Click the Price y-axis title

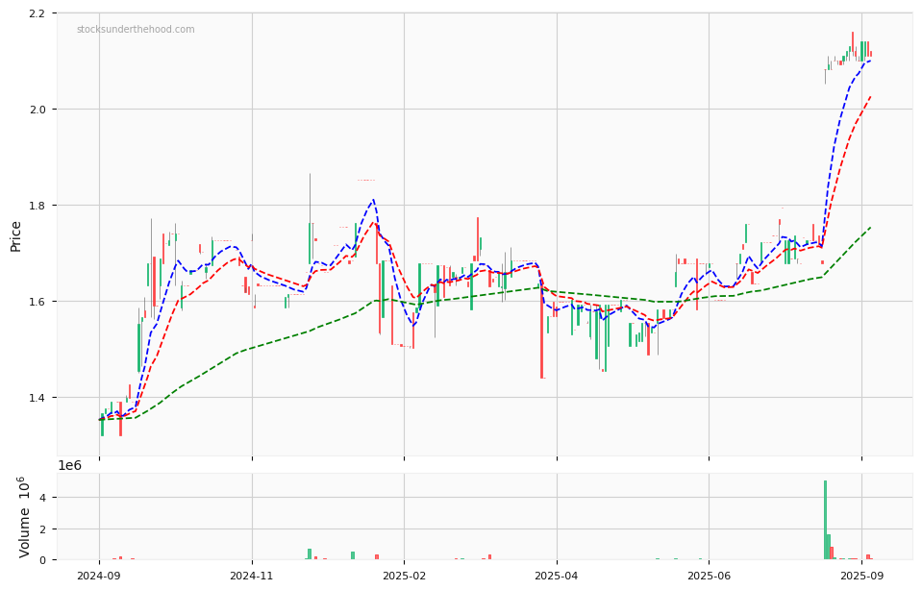click(15, 236)
